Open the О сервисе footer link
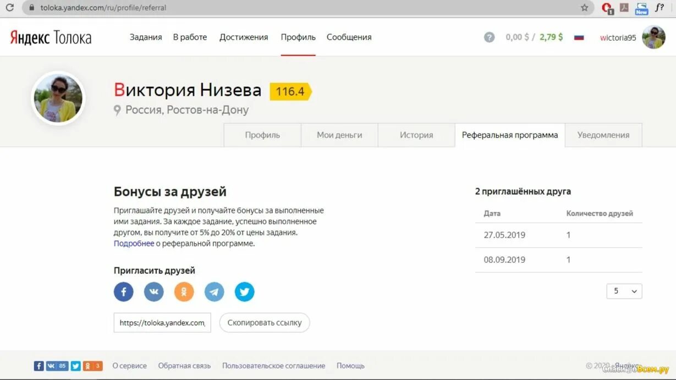Image resolution: width=676 pixels, height=380 pixels. [x=130, y=366]
